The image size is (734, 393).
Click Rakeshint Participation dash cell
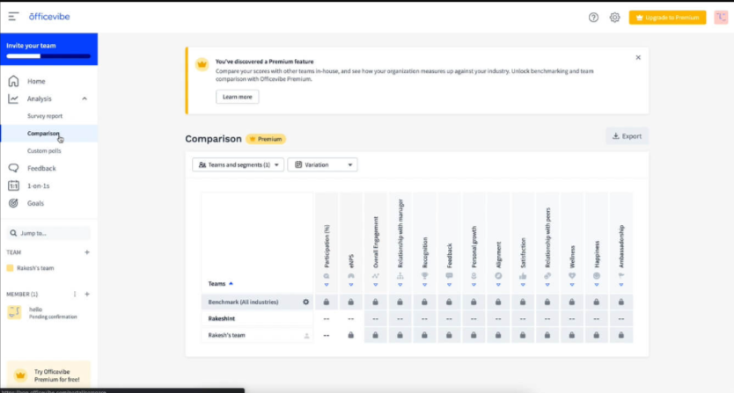(x=327, y=319)
